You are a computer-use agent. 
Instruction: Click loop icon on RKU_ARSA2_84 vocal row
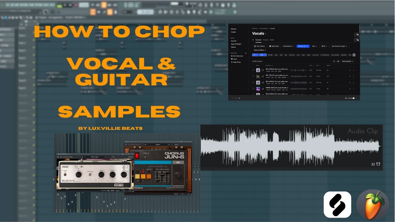tap(263, 70)
